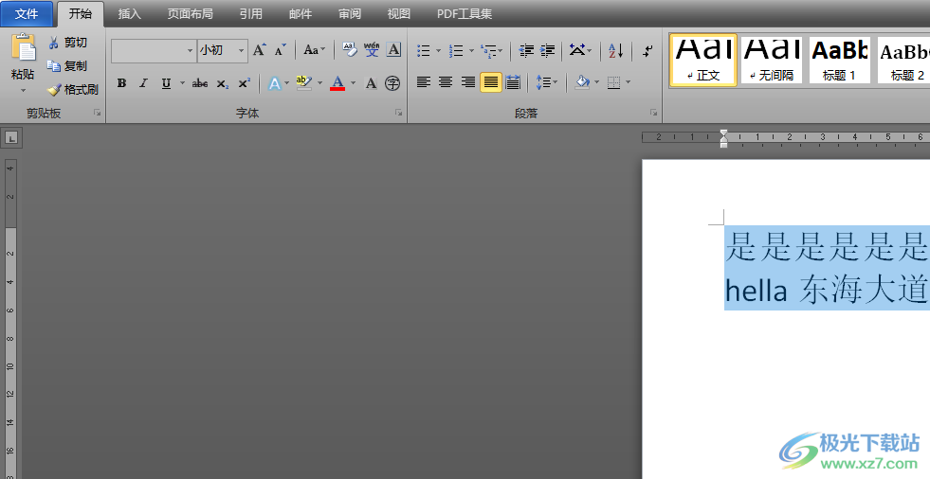Screen dimensions: 930x479
Task: Toggle Superscript formatting
Action: point(244,83)
